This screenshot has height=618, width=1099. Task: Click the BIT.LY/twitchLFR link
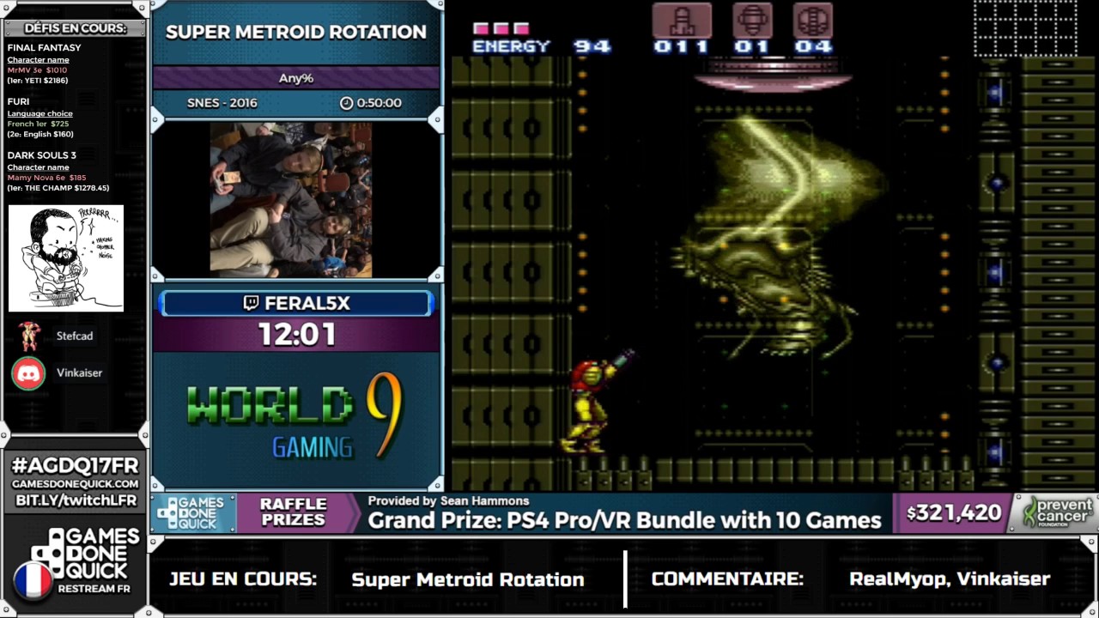pos(75,500)
